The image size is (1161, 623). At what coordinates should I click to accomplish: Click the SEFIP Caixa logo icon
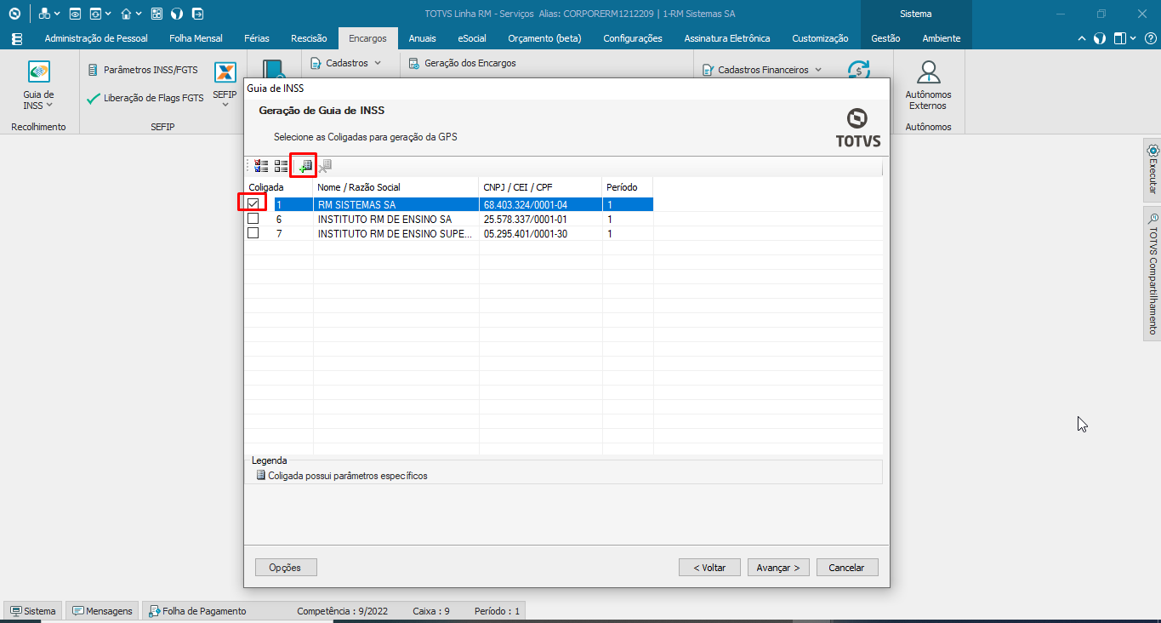click(x=225, y=72)
